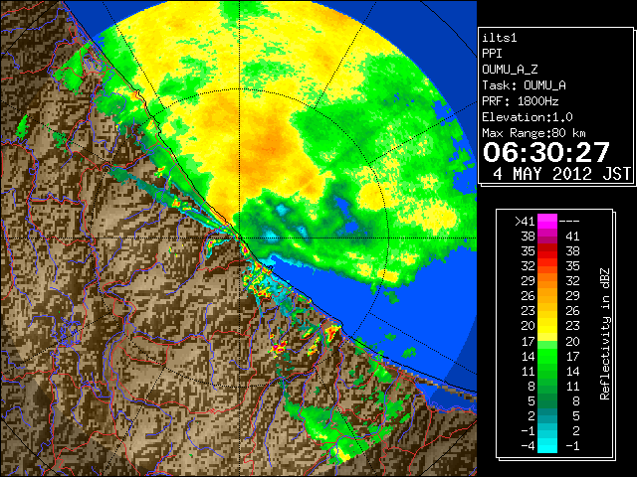Pick the magenta swatch atop the color scale
Screen dimensions: 637x477
point(547,222)
